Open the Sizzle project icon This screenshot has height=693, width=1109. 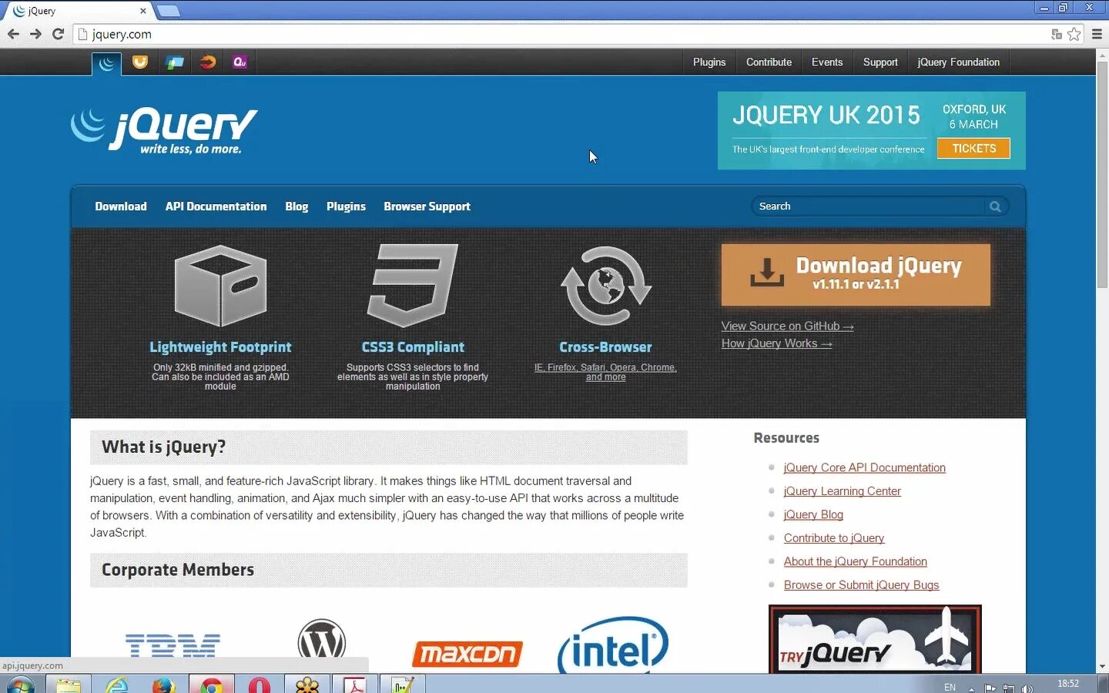click(208, 62)
